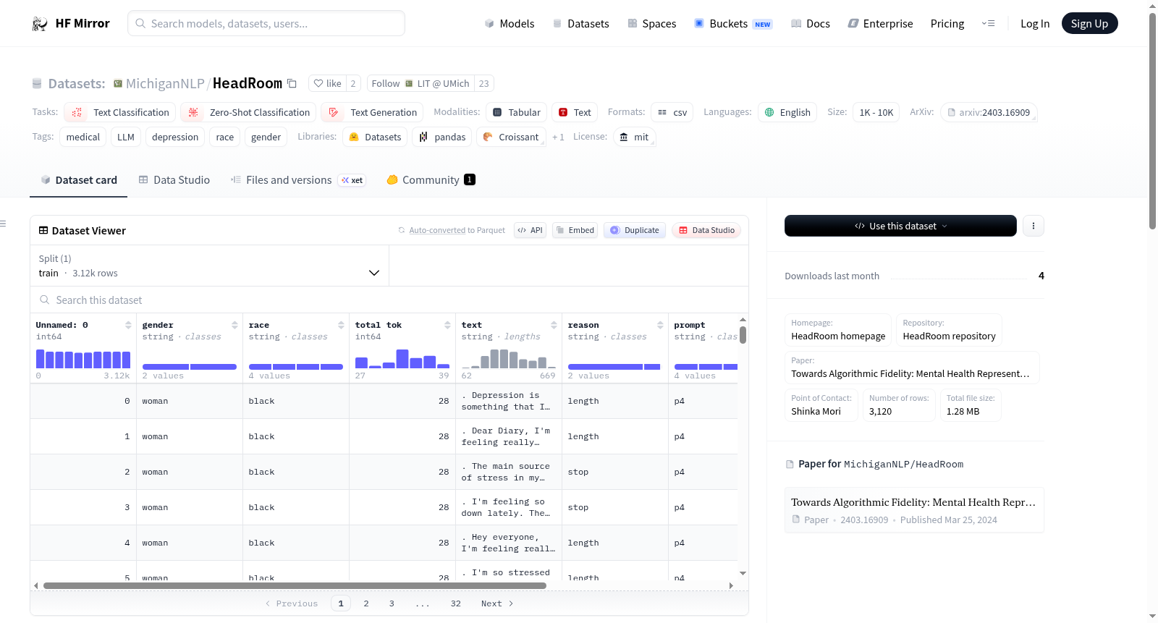The image size is (1158, 623).
Task: Focus the Search this dataset field
Action: click(389, 300)
